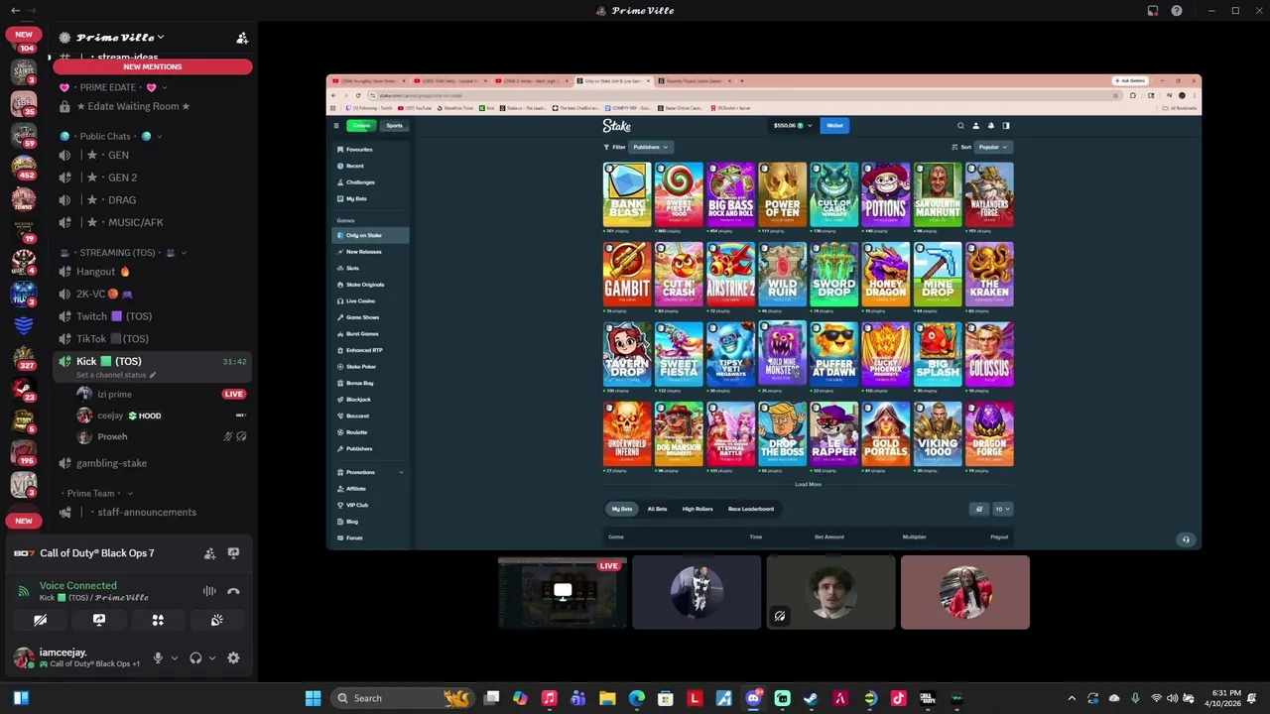Viewport: 1270px width, 714px height.
Task: Join the Twitch (TOS) channel
Action: coord(153,316)
